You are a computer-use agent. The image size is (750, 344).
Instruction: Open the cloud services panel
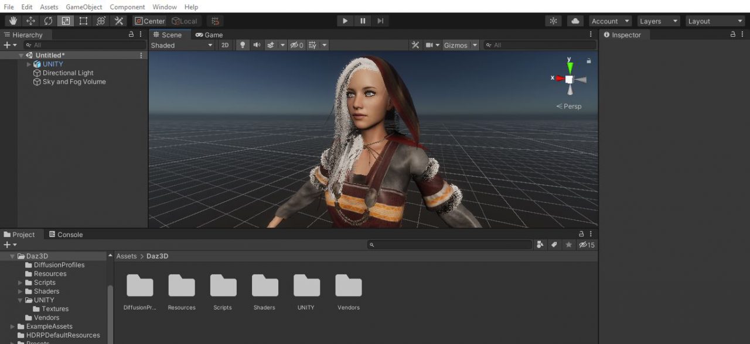click(575, 20)
